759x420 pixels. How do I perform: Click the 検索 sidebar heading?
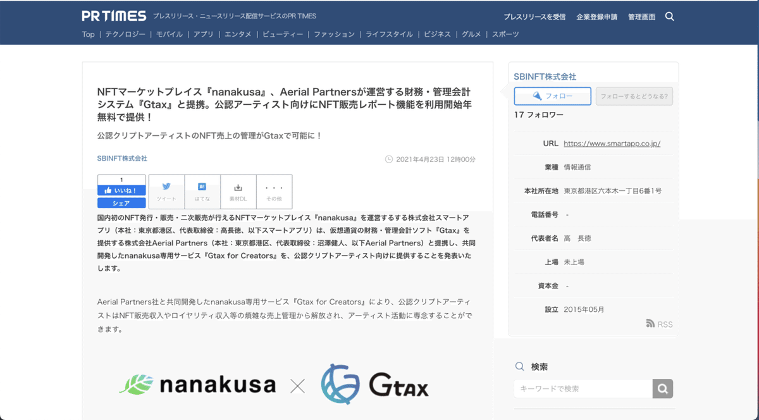540,367
